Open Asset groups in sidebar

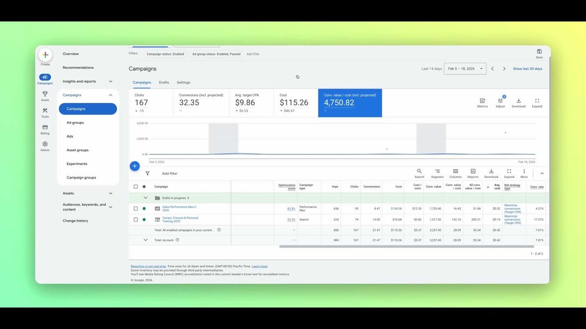pos(78,150)
